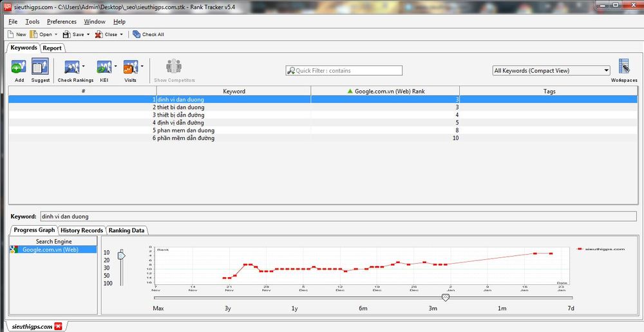
Task: Click the '6m' time range label
Action: coord(363,308)
